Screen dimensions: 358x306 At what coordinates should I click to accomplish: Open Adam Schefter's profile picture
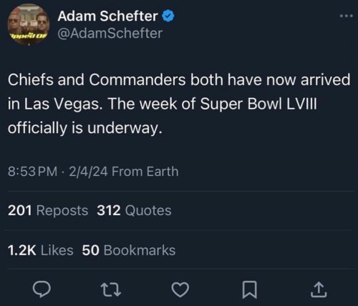click(29, 24)
